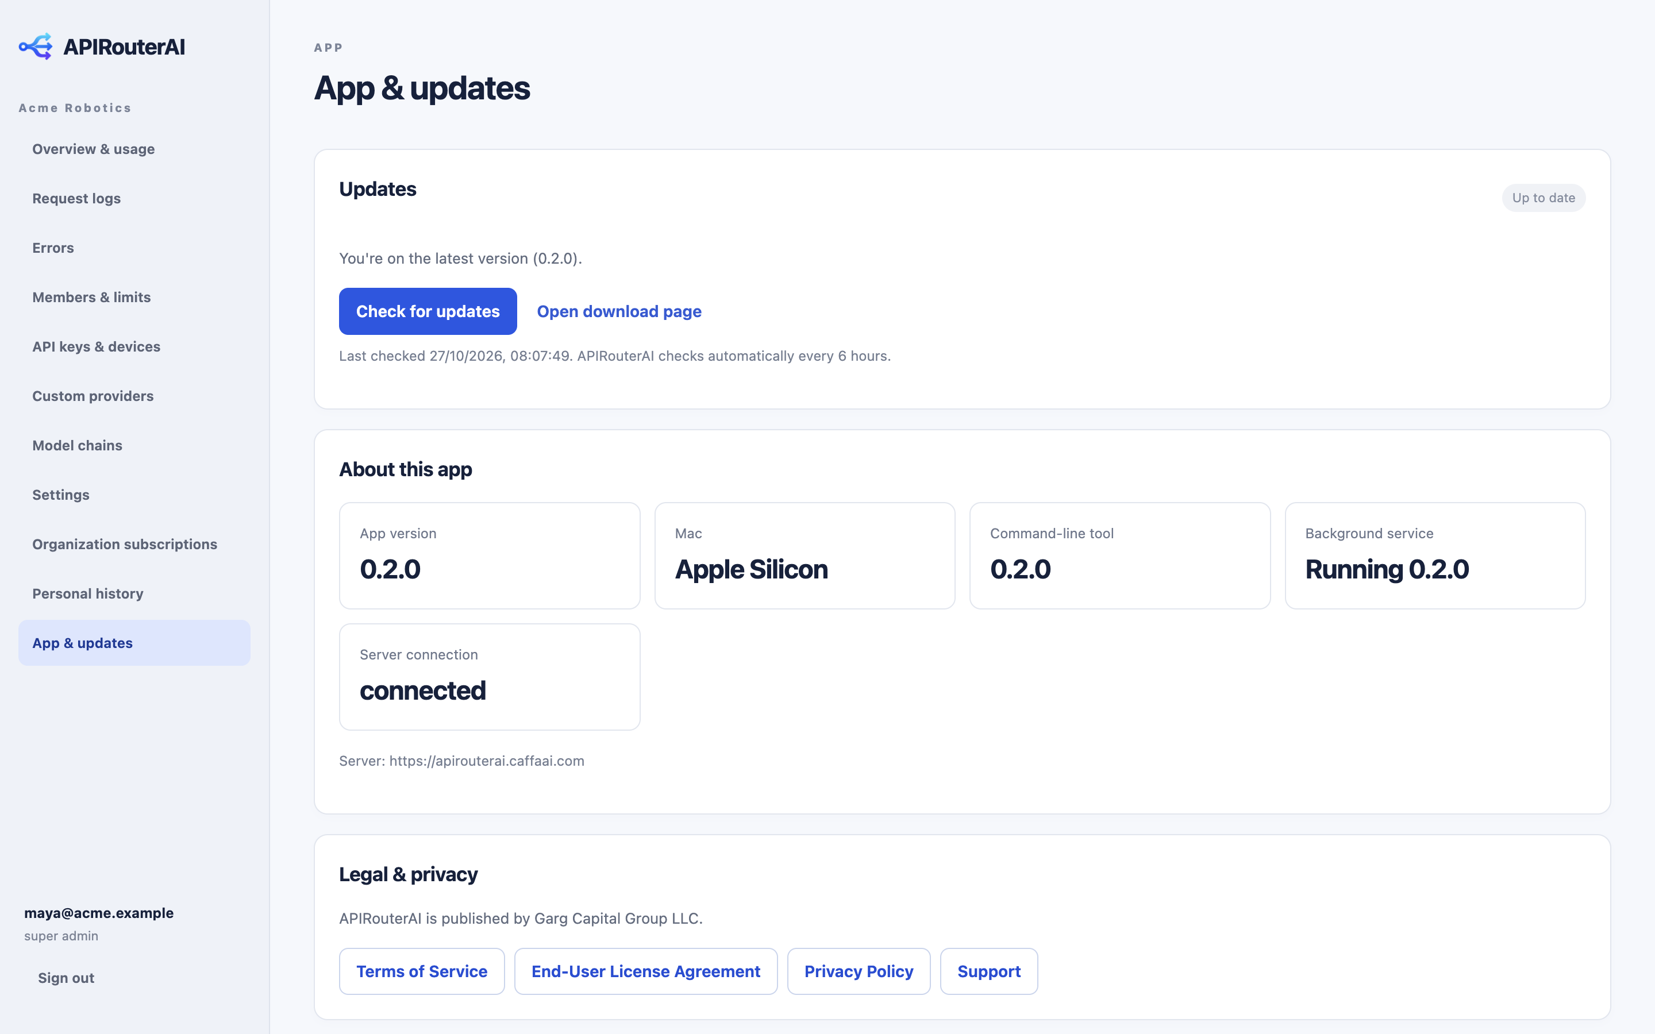Open the Errors section
This screenshot has height=1034, width=1655.
point(134,248)
